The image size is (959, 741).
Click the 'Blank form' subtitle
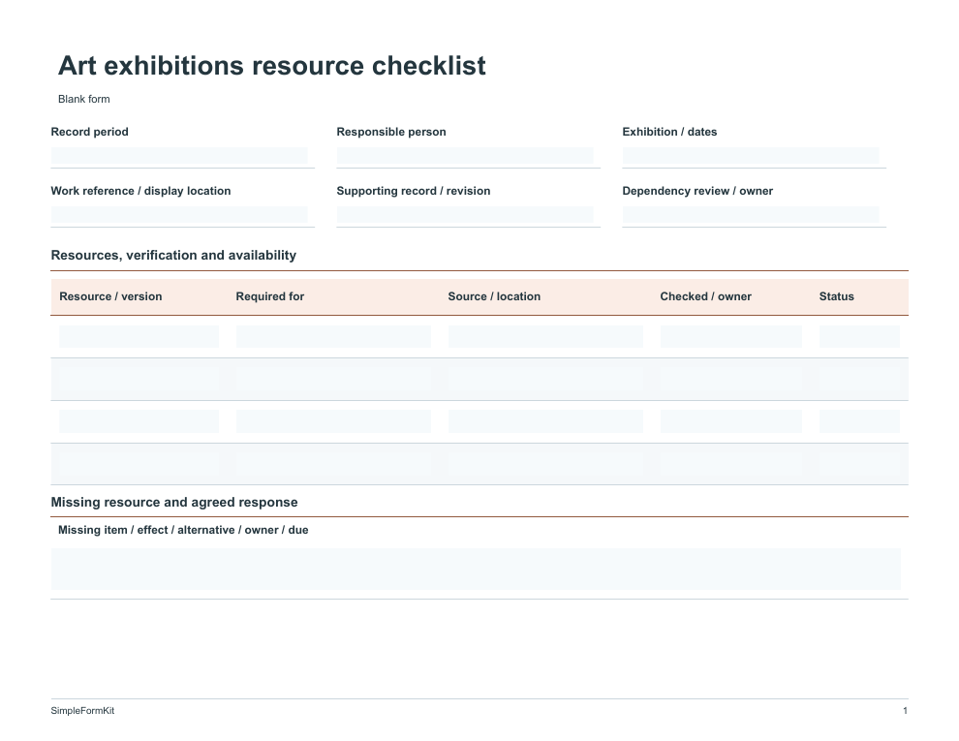coord(83,99)
